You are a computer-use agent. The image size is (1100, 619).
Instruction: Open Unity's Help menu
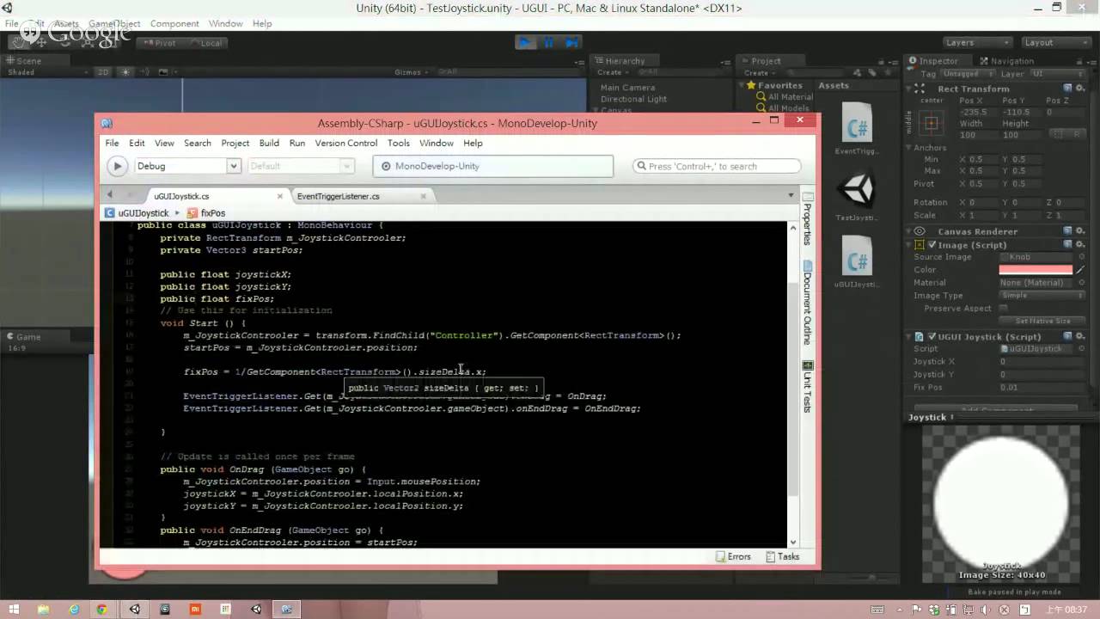[262, 23]
